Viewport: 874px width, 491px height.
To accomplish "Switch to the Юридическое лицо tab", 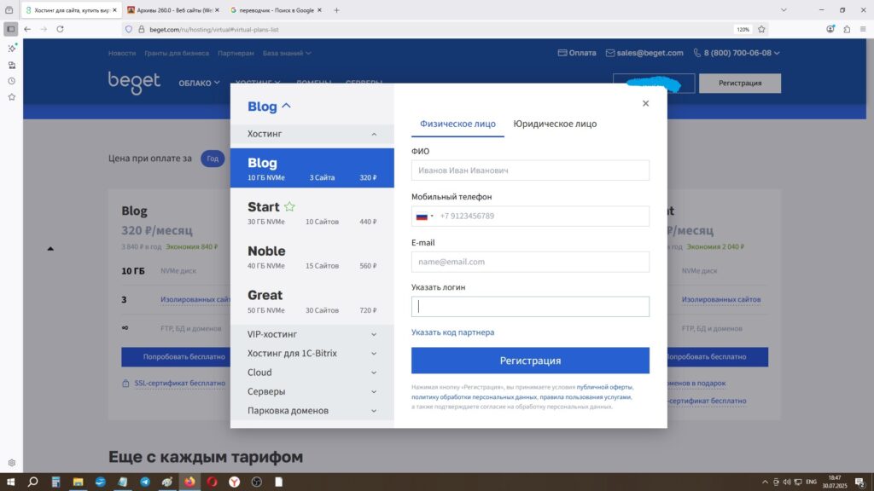I will click(x=555, y=124).
